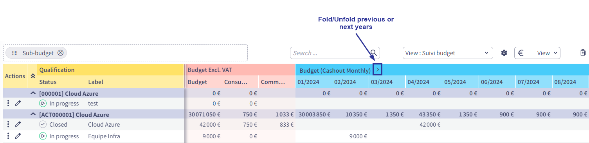
Task: Open three-dot menu for Cloud Azure closed row
Action: pyautogui.click(x=8, y=124)
